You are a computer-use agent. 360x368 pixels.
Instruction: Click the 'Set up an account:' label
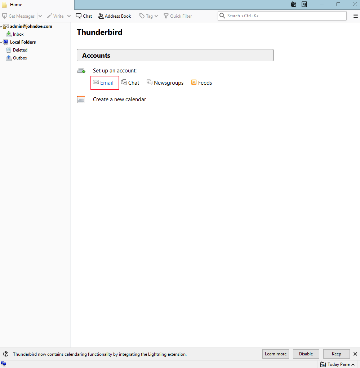click(x=115, y=71)
